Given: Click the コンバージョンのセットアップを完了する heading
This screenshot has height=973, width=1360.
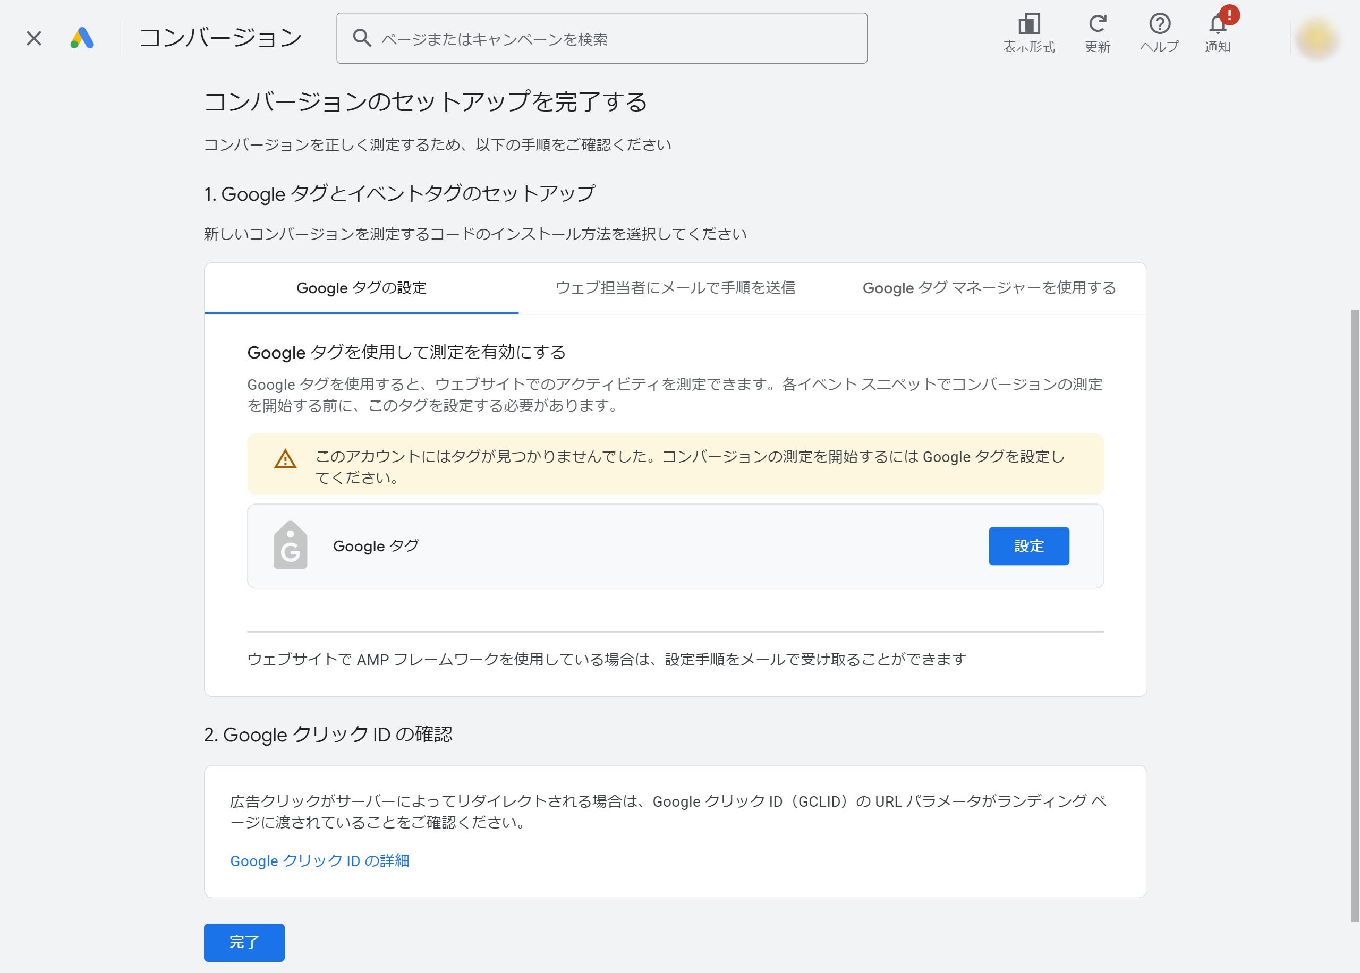Looking at the screenshot, I should (x=426, y=102).
